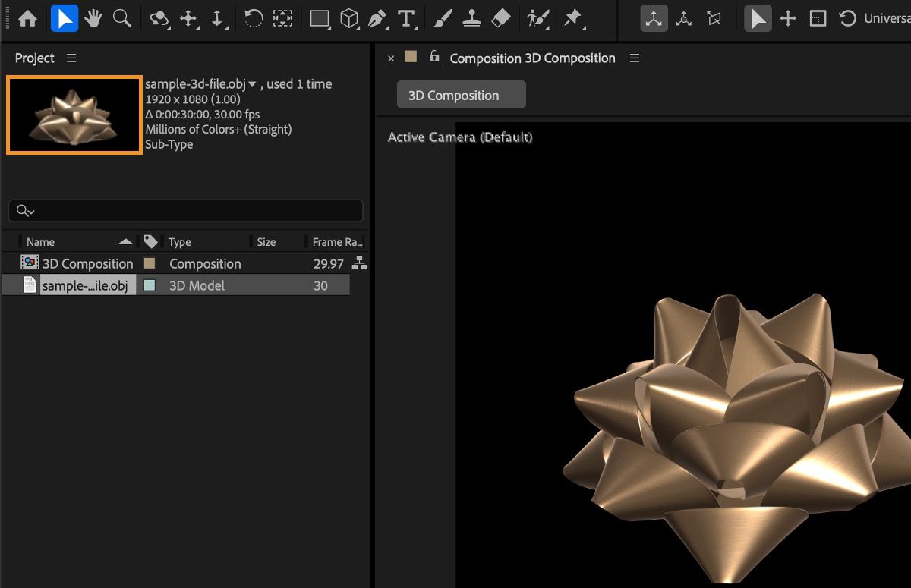
Task: Switch to World Axis mode
Action: click(x=684, y=19)
